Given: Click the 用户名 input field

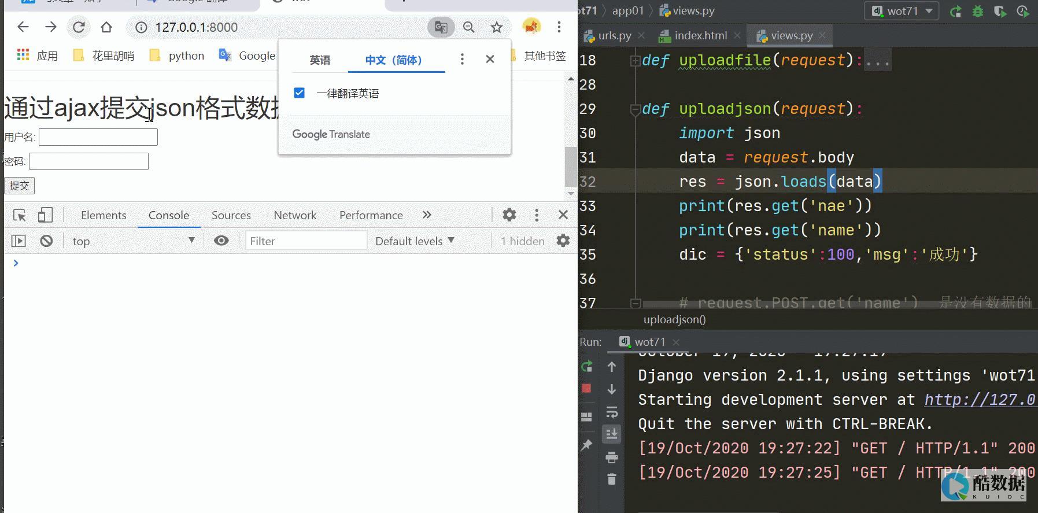Looking at the screenshot, I should pos(98,137).
